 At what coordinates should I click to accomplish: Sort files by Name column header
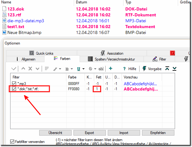6,2
